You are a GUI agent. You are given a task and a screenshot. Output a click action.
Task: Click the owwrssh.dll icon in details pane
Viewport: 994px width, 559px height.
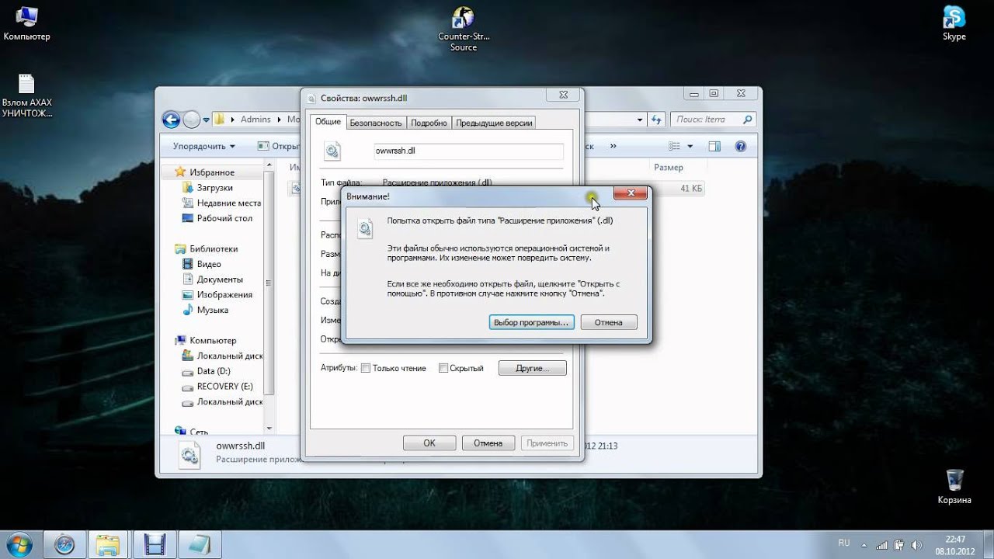point(189,453)
